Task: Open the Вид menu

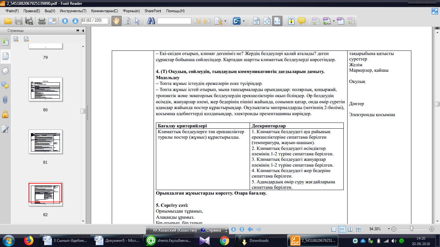Action: coord(50,11)
